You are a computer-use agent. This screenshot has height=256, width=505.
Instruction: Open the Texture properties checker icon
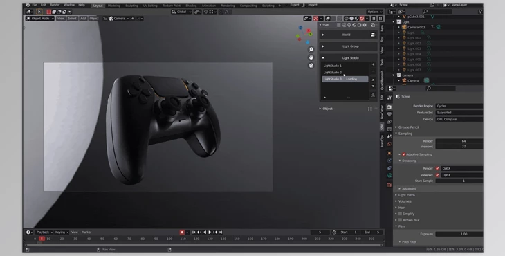[389, 185]
